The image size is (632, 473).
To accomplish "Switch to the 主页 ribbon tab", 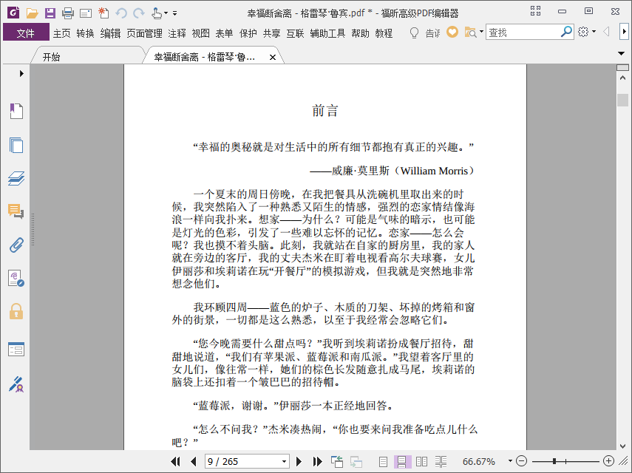I will tap(61, 33).
